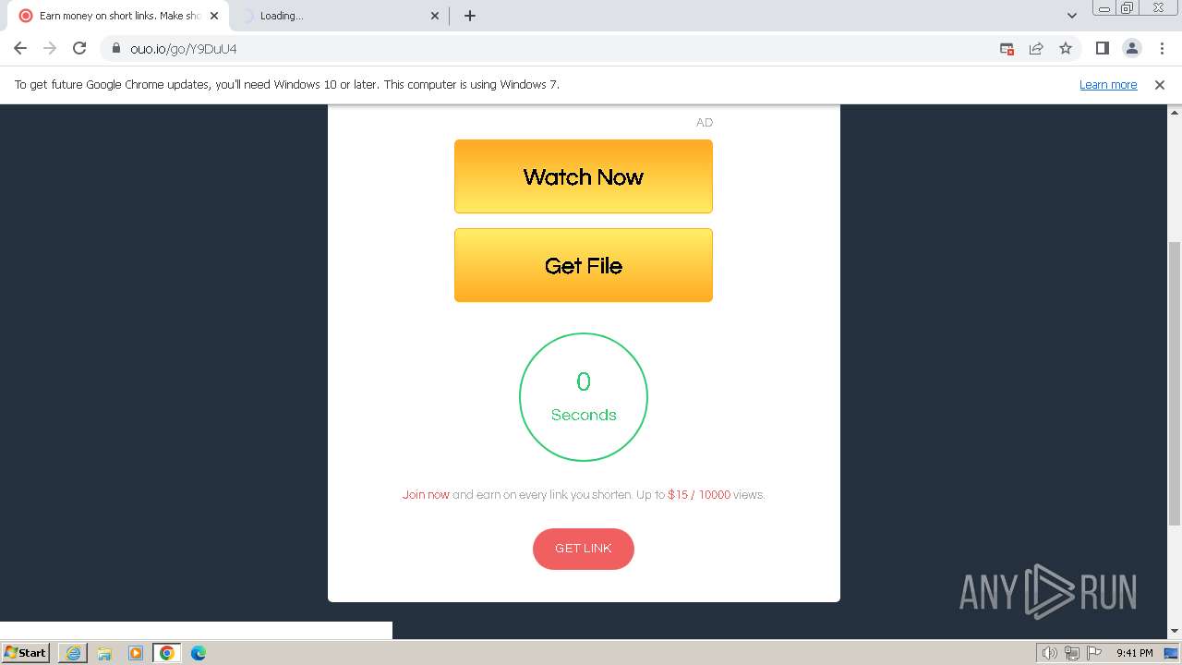The width and height of the screenshot is (1182, 665).
Task: Click the Watch Now ad button
Action: [x=584, y=176]
